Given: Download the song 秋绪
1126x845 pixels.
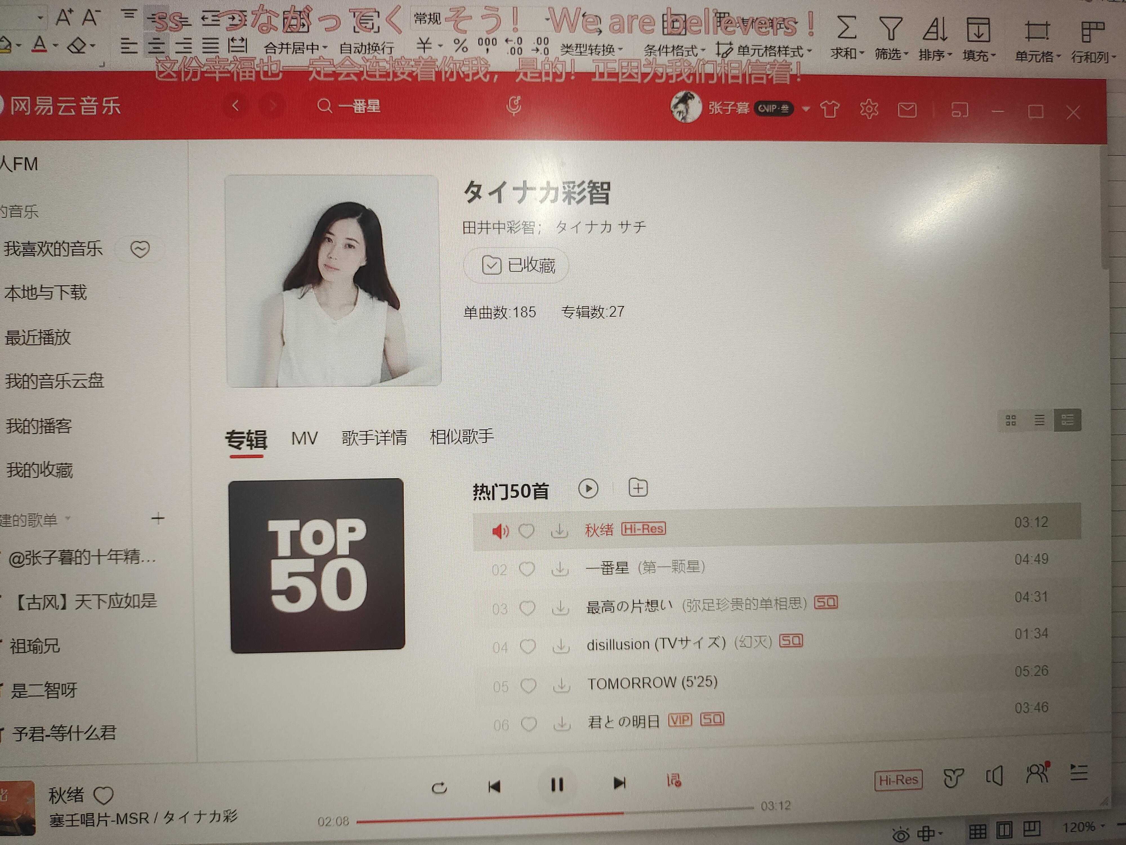Looking at the screenshot, I should click(x=559, y=531).
